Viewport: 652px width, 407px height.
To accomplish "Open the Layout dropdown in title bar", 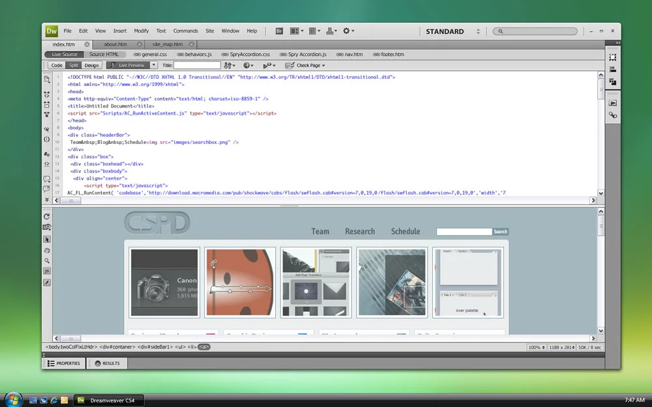I will tap(297, 31).
